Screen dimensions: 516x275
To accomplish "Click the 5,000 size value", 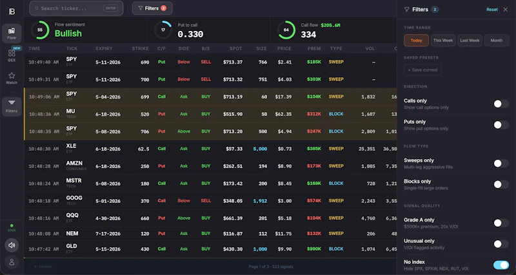I will click(260, 149).
